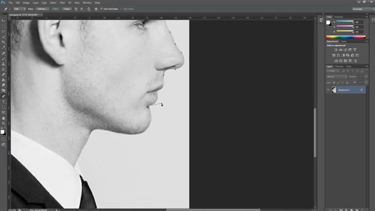The height and width of the screenshot is (211, 375).
Task: Open the layer filter Kind dropdown
Action: (x=333, y=71)
